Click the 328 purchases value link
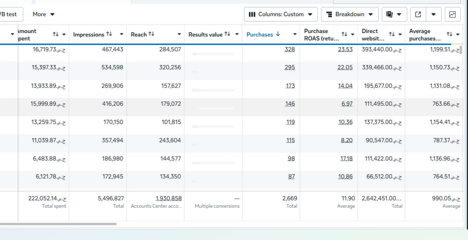This screenshot has height=240, width=468. point(290,50)
